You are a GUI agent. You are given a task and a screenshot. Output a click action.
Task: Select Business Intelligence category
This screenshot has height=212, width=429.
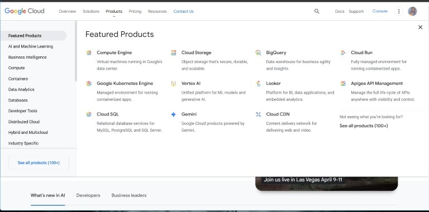tap(27, 57)
